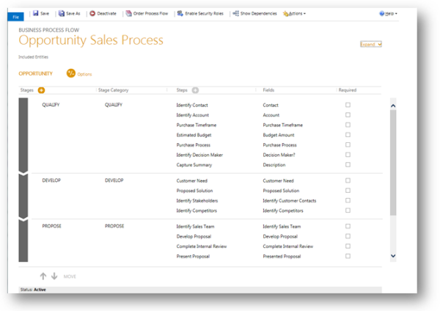
Task: Click Enable Security Roles button
Action: click(x=205, y=13)
